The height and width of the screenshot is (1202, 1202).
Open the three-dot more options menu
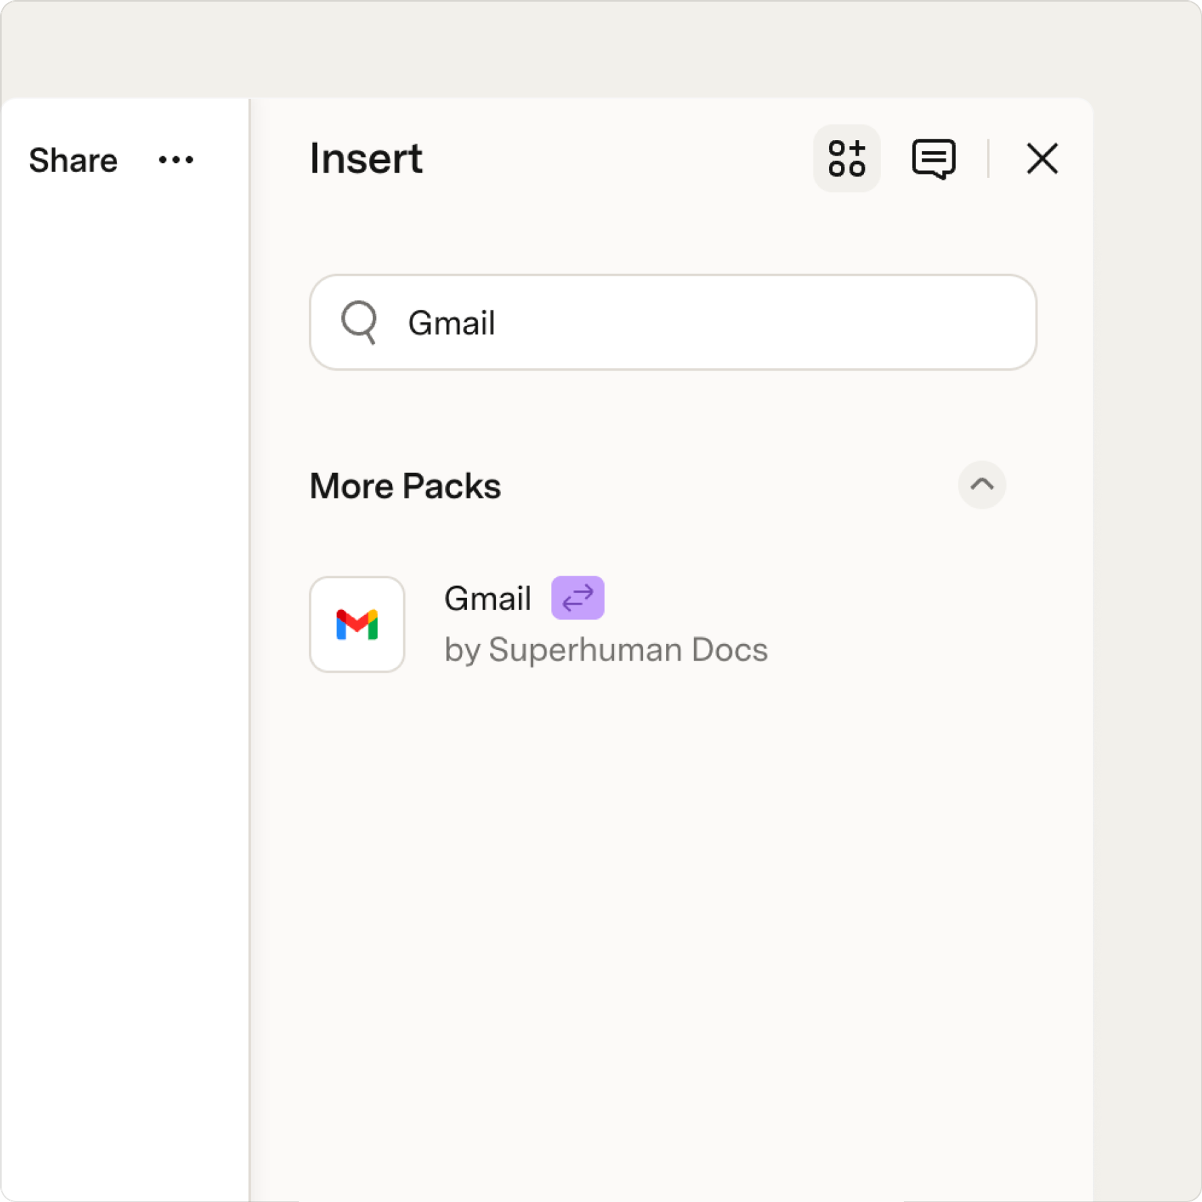(x=176, y=160)
